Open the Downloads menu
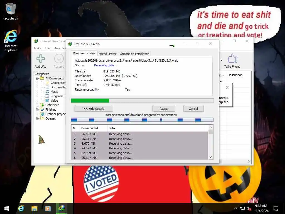 (60, 48)
